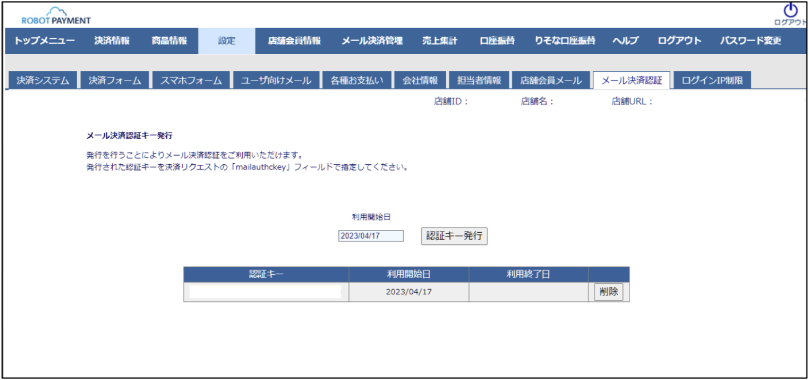809x380 pixels.
Task: Open the ヘルプ menu item
Action: [625, 41]
